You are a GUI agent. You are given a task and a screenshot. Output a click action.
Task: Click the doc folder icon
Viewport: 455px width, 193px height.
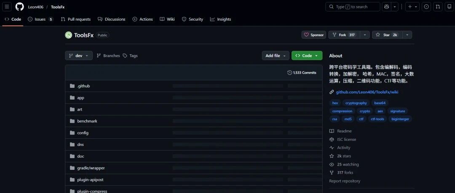point(72,156)
